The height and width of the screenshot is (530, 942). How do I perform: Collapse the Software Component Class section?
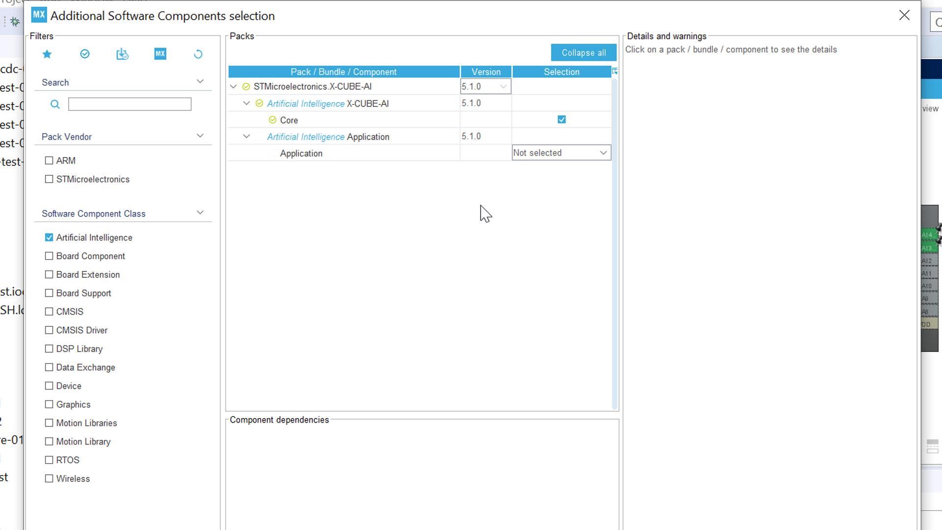200,213
